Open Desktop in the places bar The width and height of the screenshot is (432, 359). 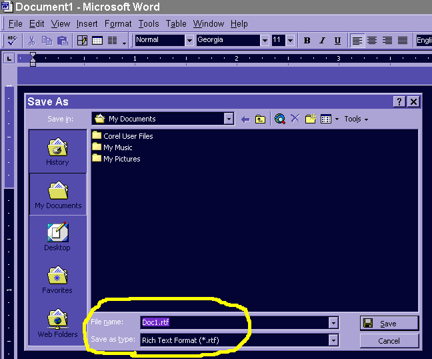tap(57, 237)
